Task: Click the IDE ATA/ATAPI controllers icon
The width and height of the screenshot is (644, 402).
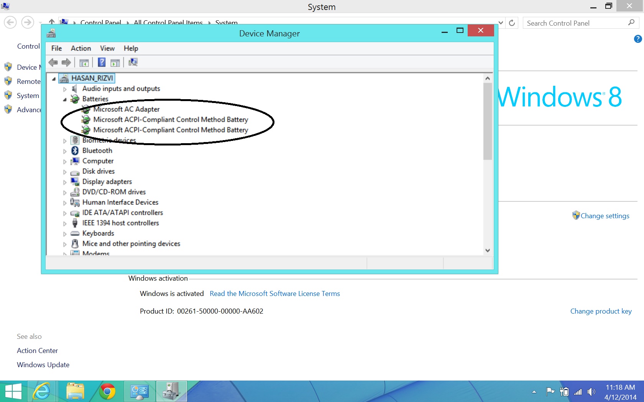Action: point(75,213)
